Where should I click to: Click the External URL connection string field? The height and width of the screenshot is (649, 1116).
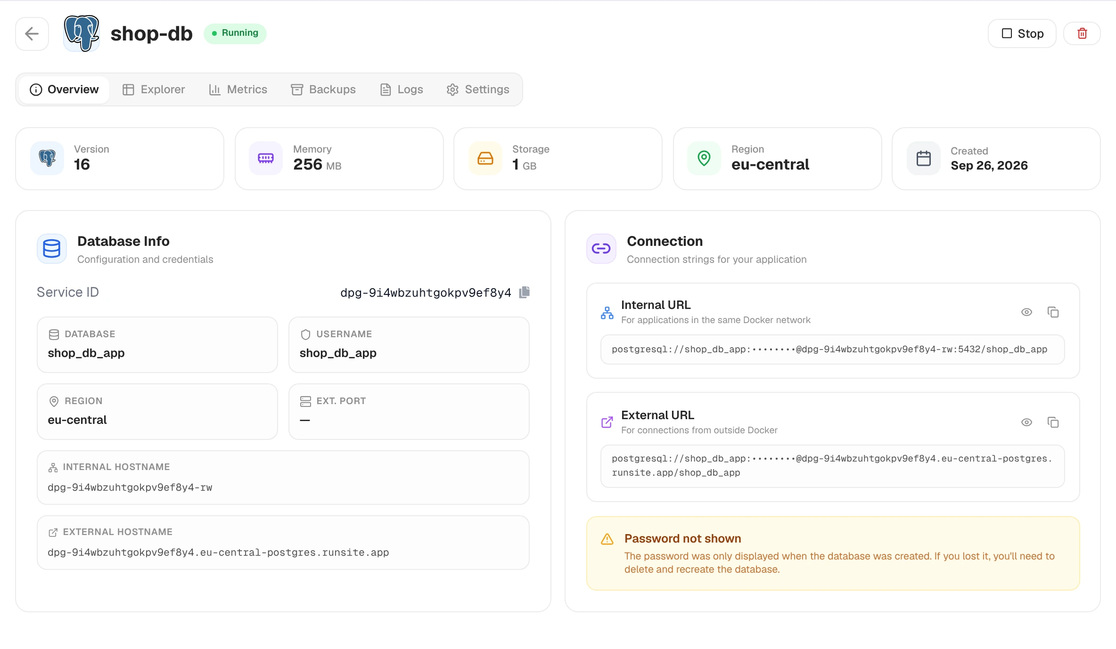[x=832, y=466]
